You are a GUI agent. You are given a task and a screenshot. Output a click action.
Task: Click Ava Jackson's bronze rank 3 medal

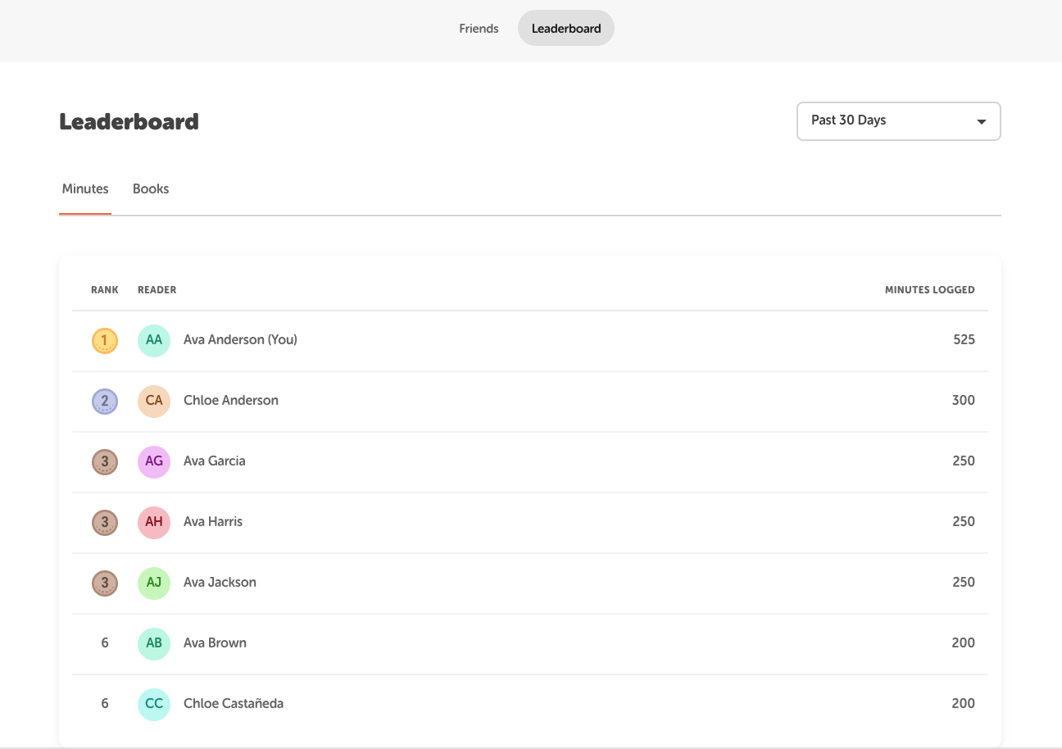[x=105, y=583]
